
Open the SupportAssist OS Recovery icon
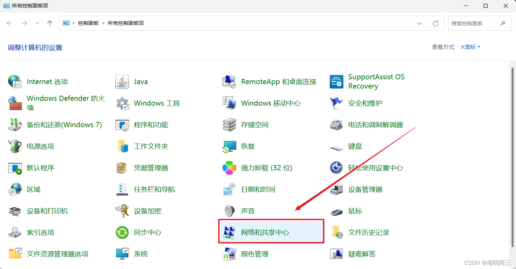click(x=337, y=82)
